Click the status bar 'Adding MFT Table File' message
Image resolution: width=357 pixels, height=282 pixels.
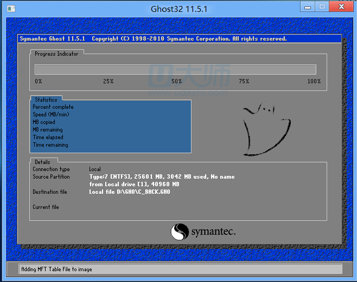(x=56, y=269)
